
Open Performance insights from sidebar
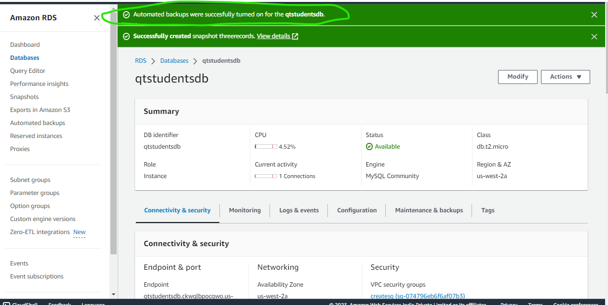39,84
